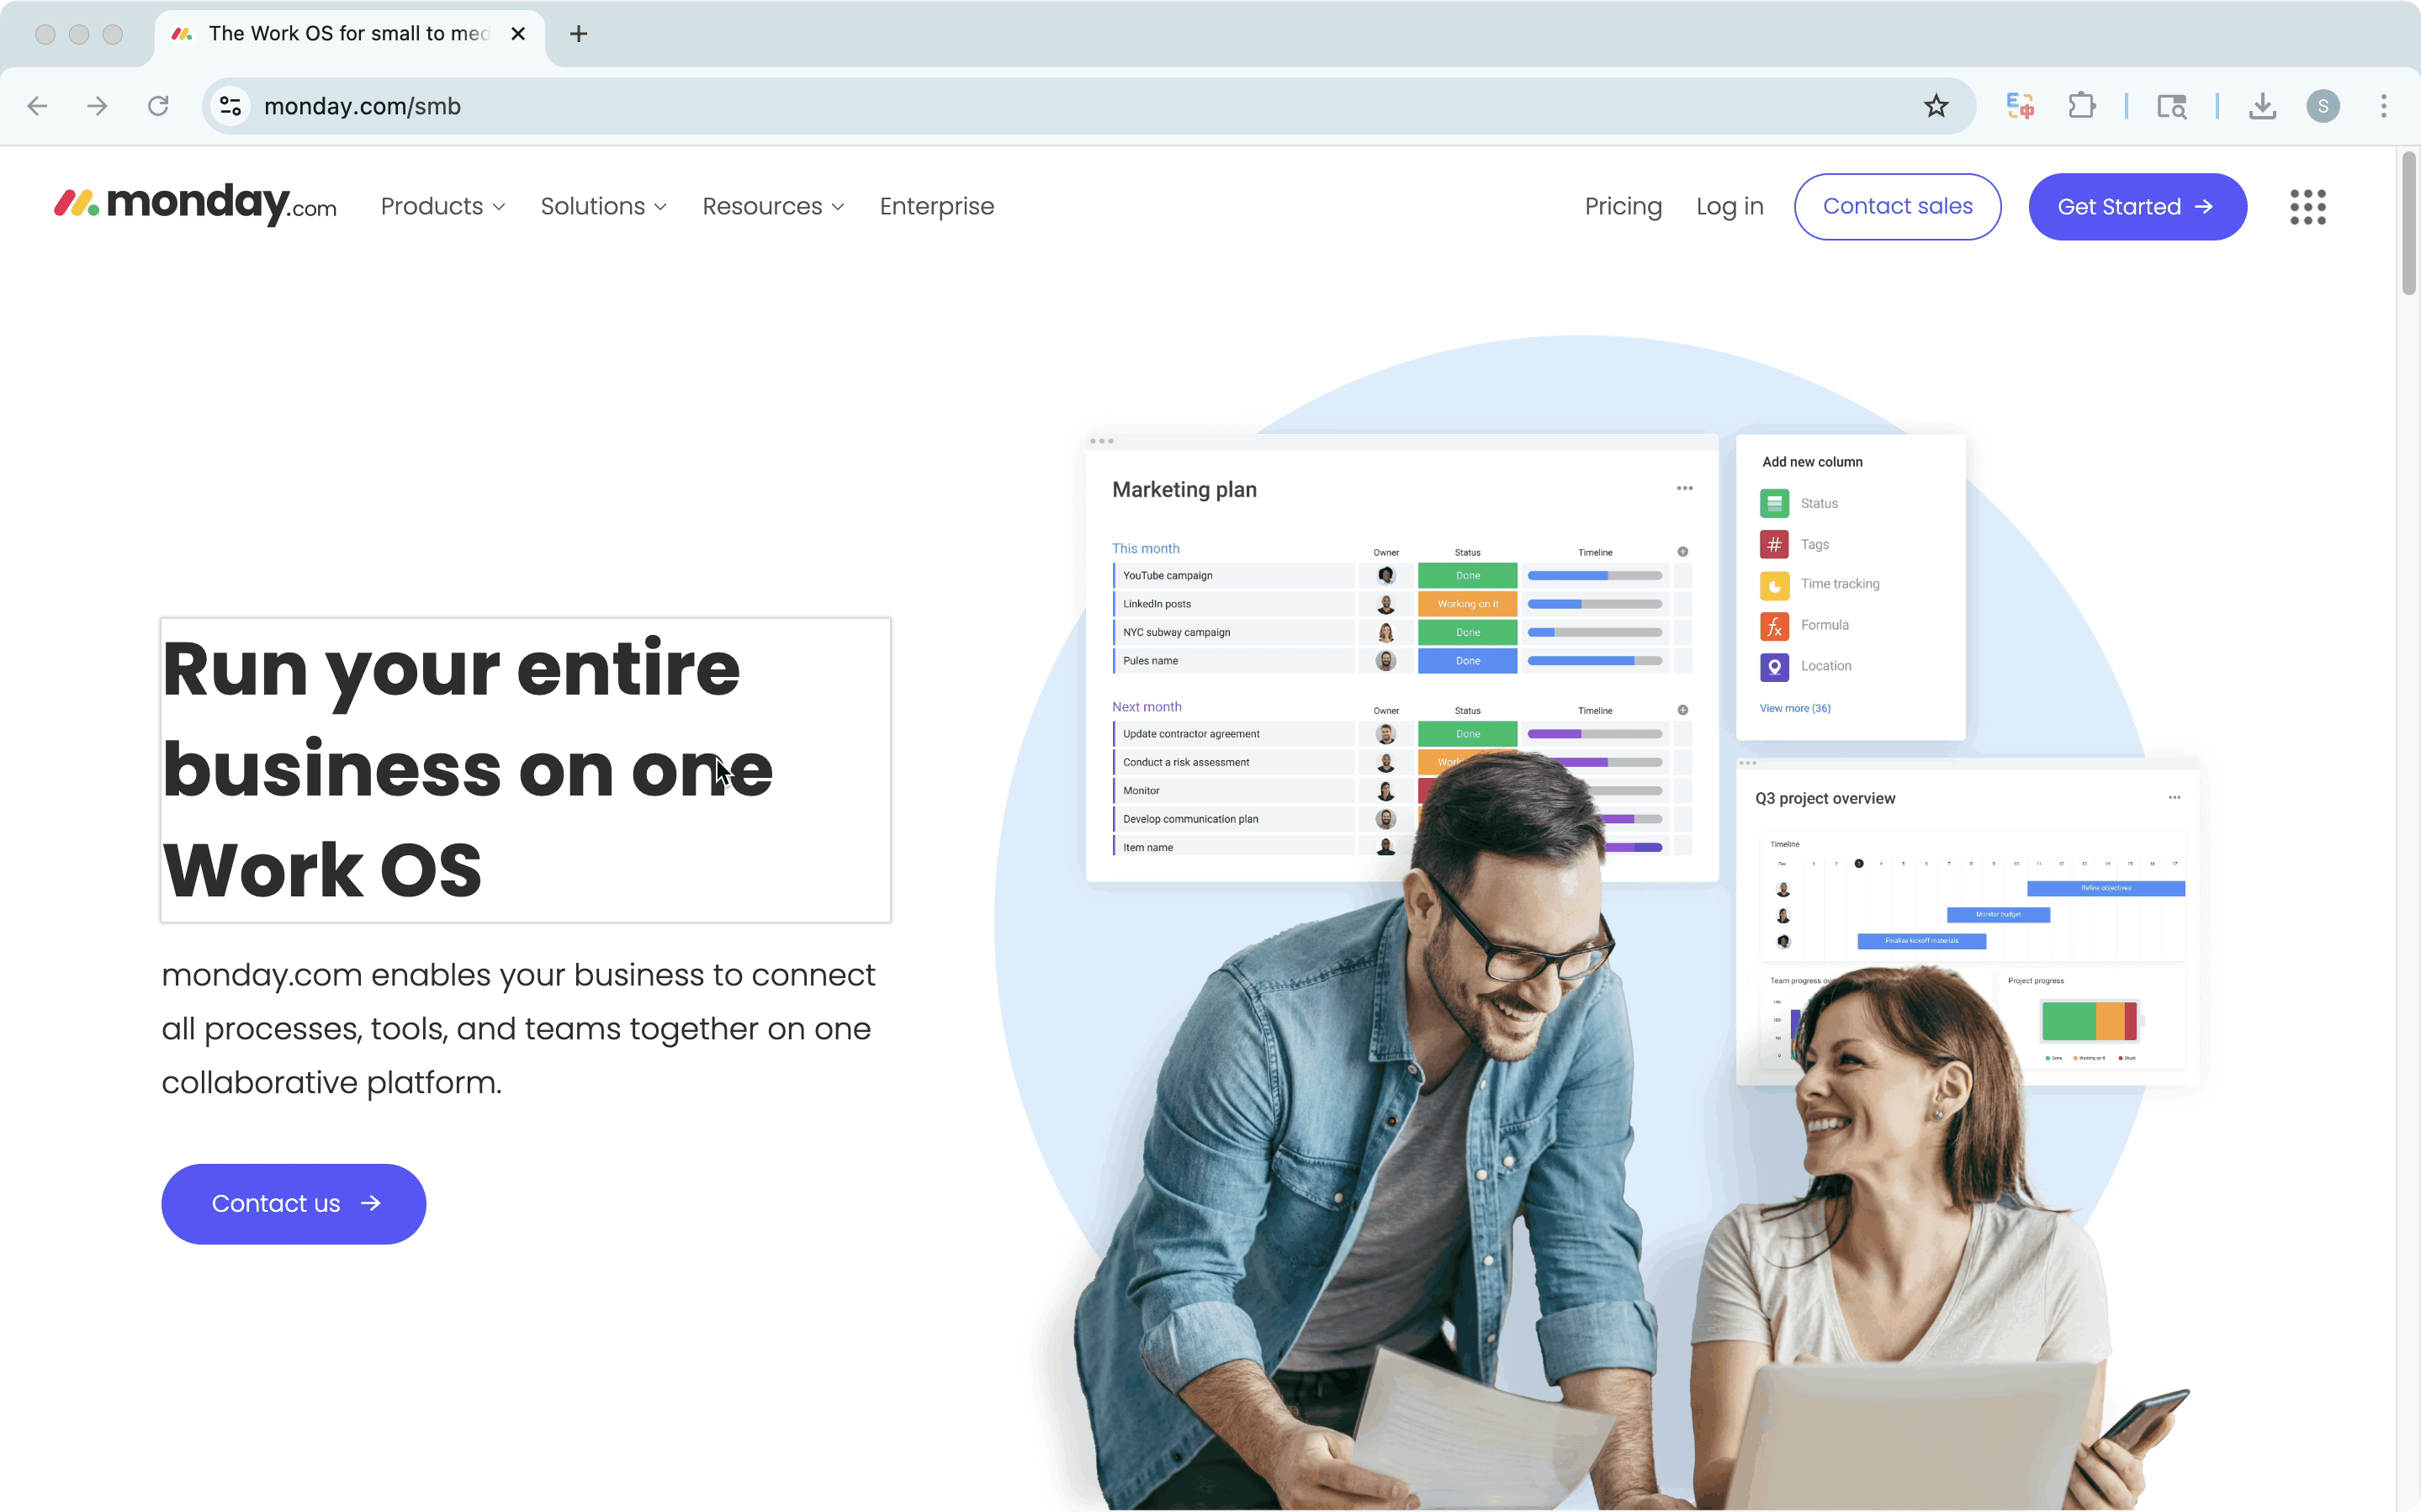Expand the Resources dropdown
This screenshot has width=2421, height=1512.
coord(773,206)
